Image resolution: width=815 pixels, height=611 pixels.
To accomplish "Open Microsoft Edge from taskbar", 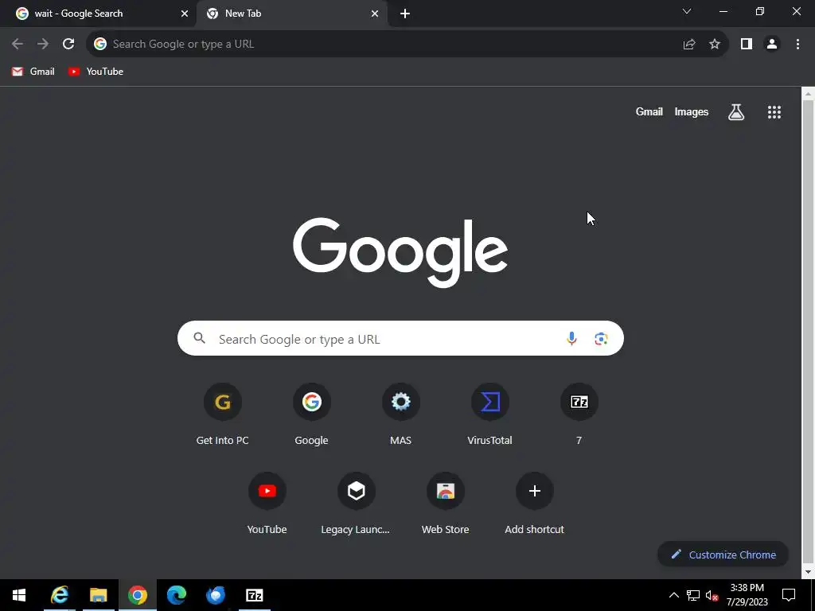I will coord(176,595).
